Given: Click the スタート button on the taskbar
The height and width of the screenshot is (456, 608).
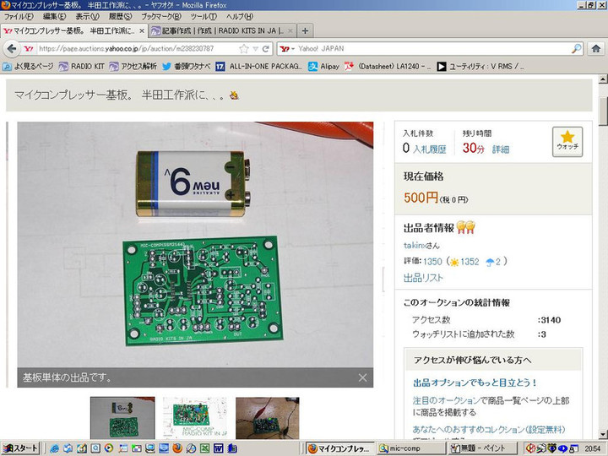Looking at the screenshot, I should (x=20, y=448).
